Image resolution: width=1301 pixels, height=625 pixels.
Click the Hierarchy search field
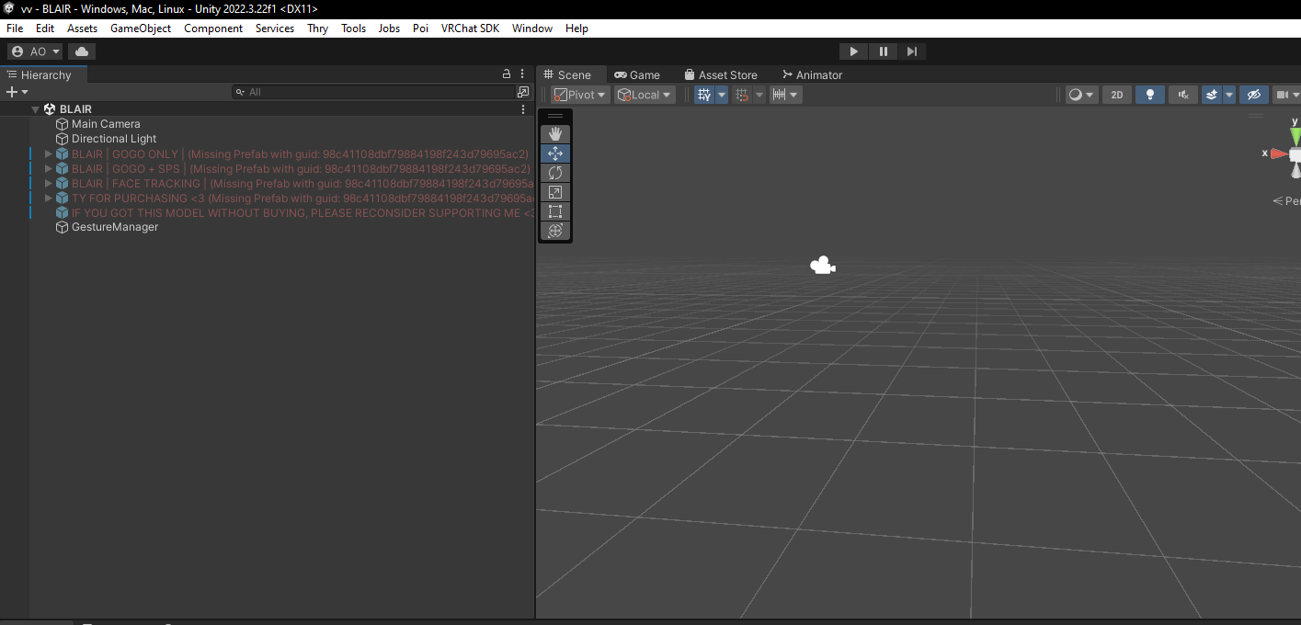pos(373,92)
